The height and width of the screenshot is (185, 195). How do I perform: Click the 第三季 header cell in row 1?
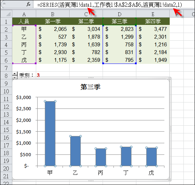(x=119, y=21)
